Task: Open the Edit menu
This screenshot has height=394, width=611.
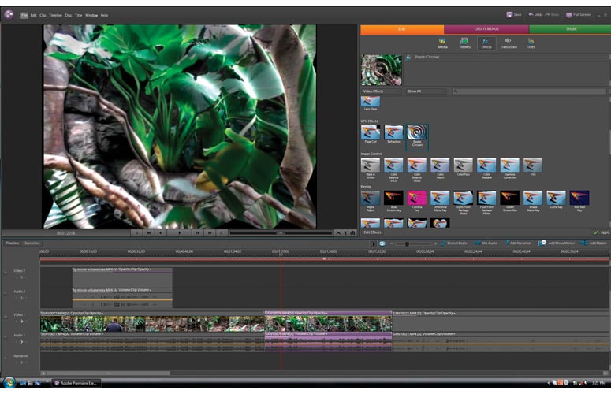Action: tap(34, 15)
